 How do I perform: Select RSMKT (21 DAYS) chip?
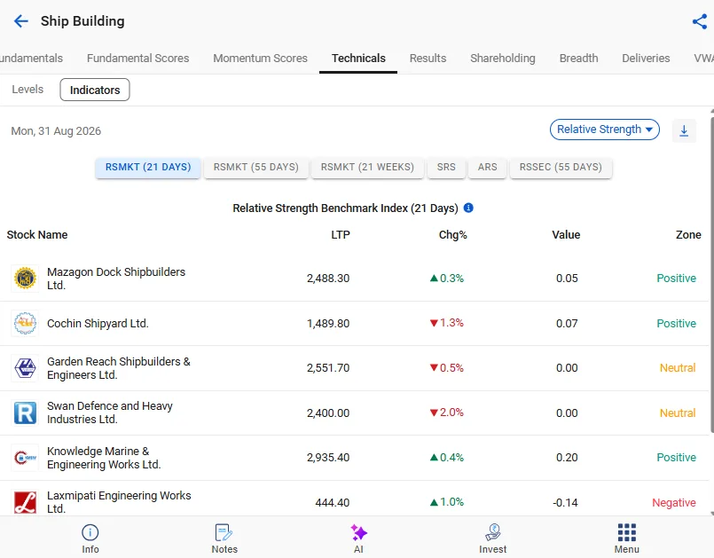(x=148, y=167)
